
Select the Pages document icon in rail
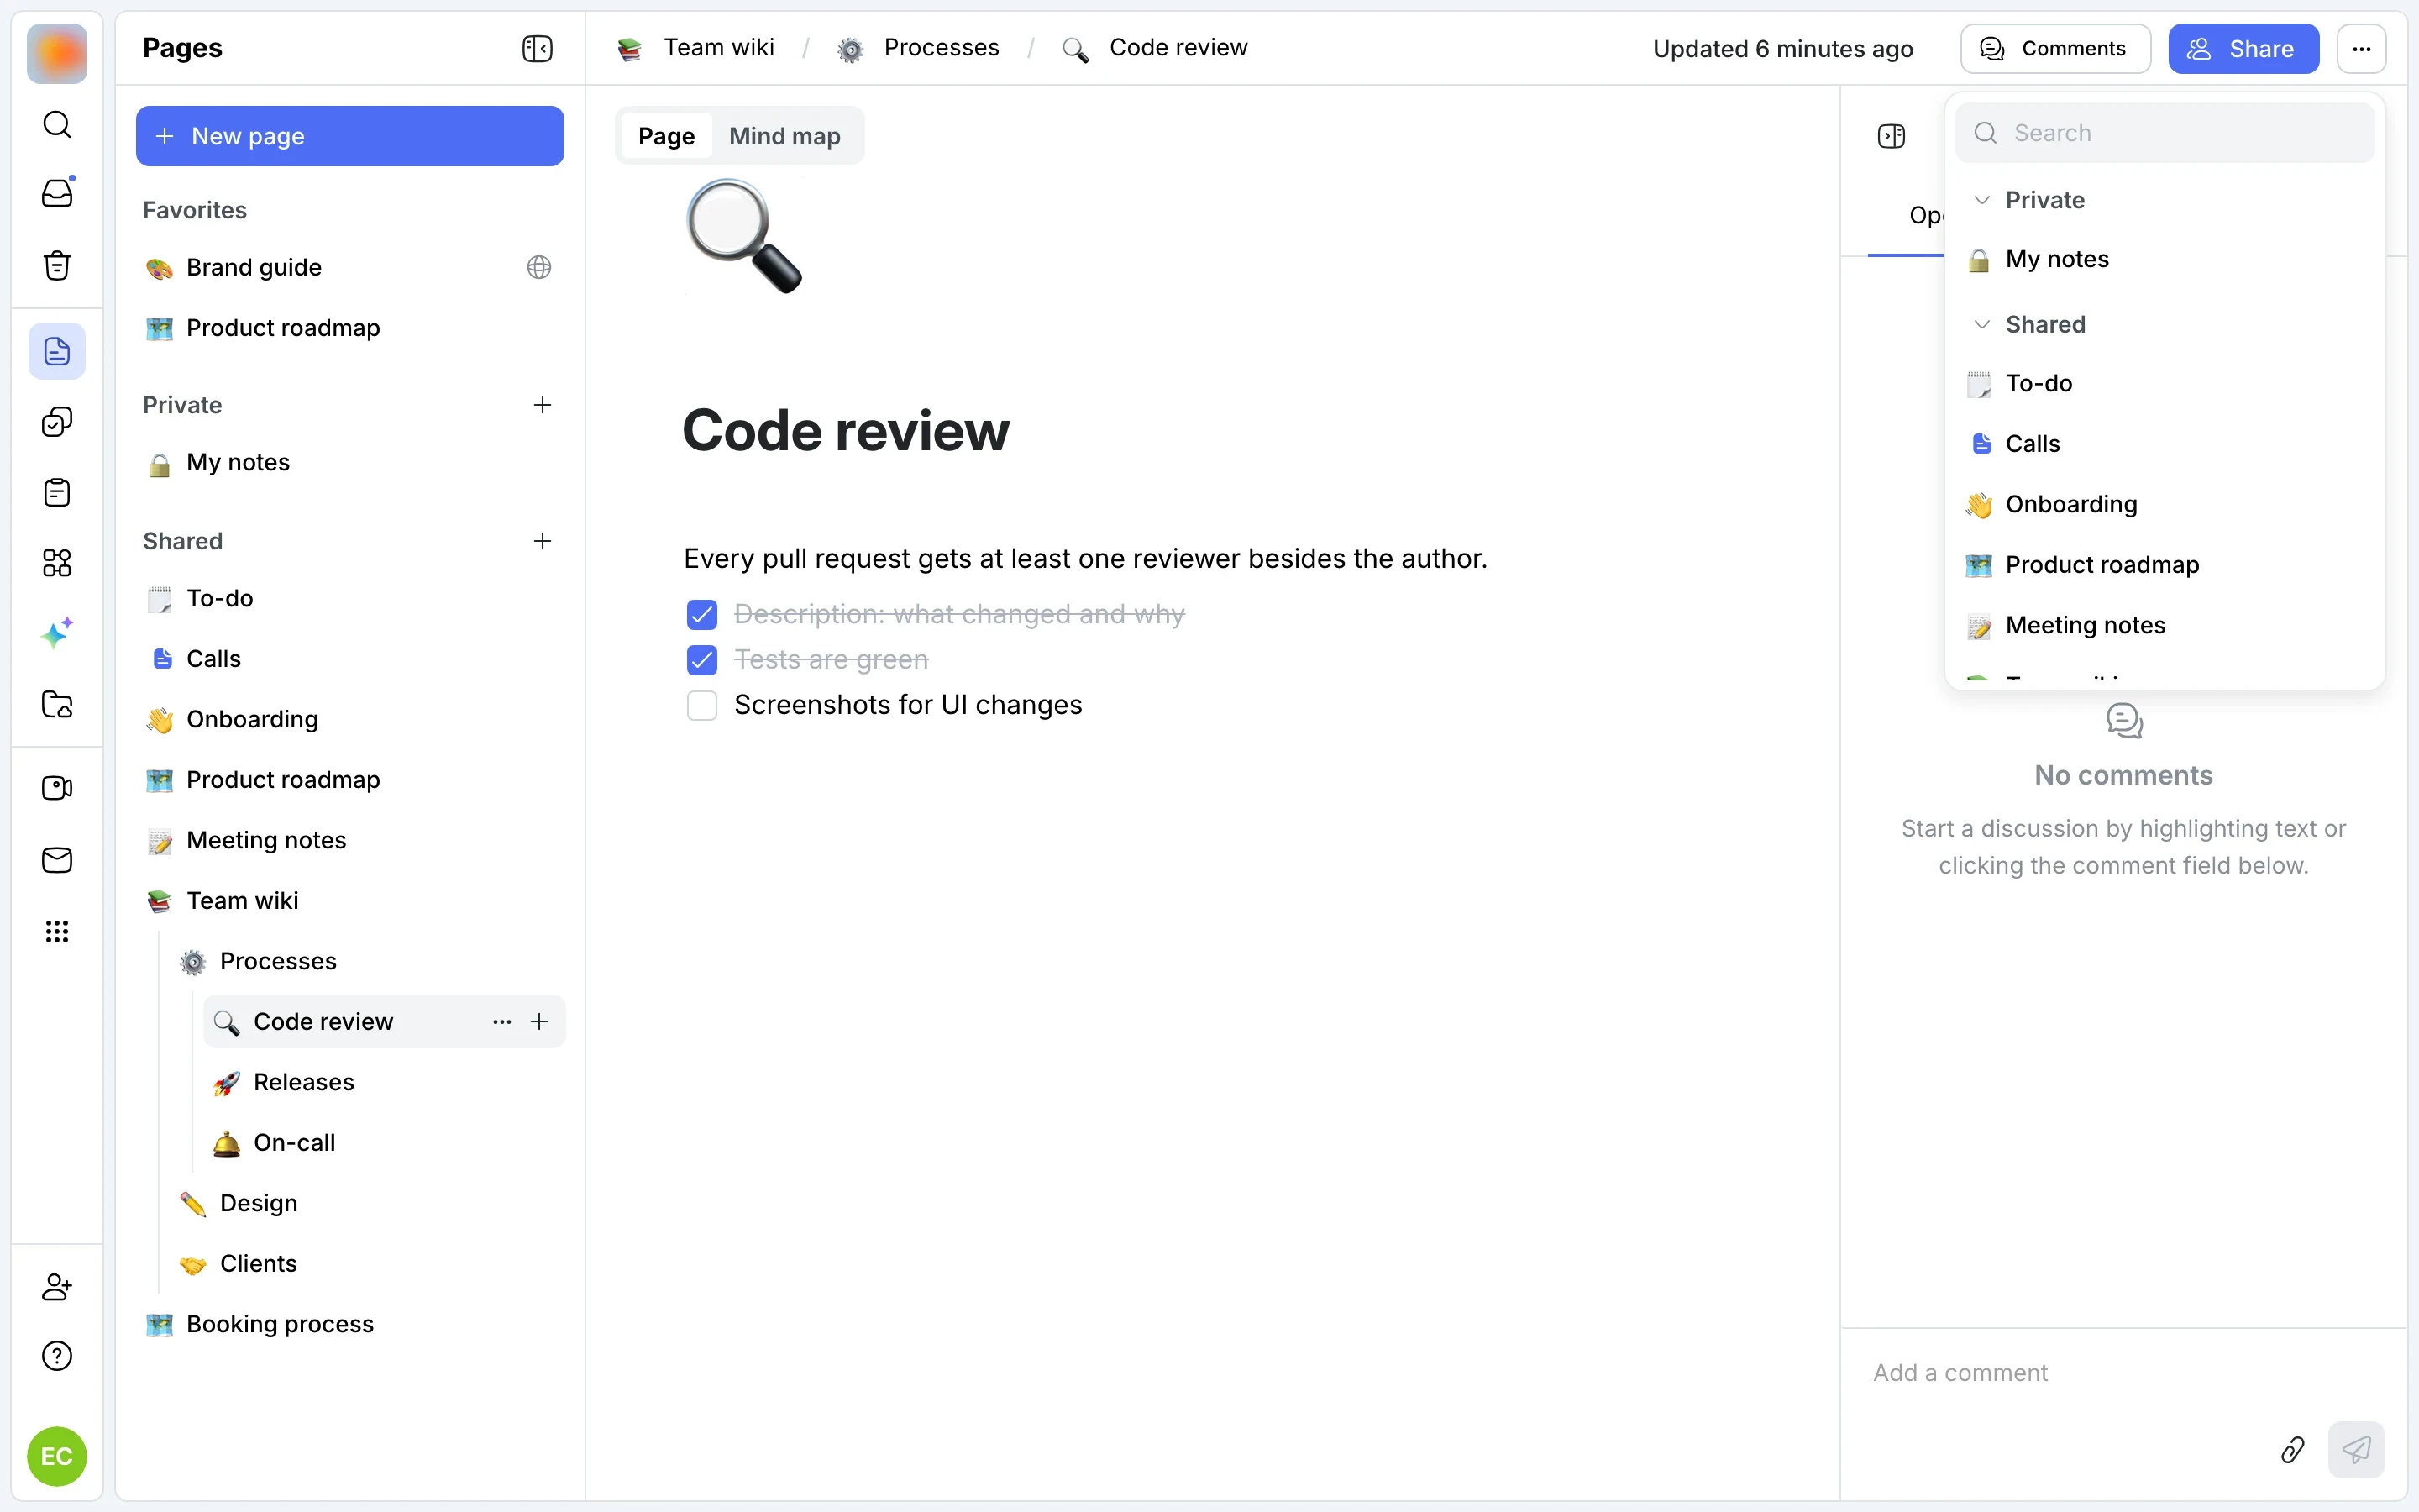57,352
